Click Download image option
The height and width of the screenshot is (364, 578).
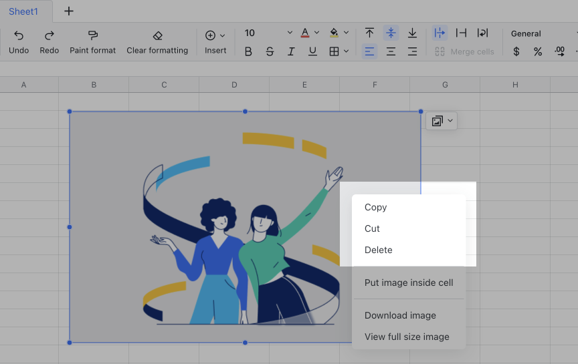pos(400,315)
